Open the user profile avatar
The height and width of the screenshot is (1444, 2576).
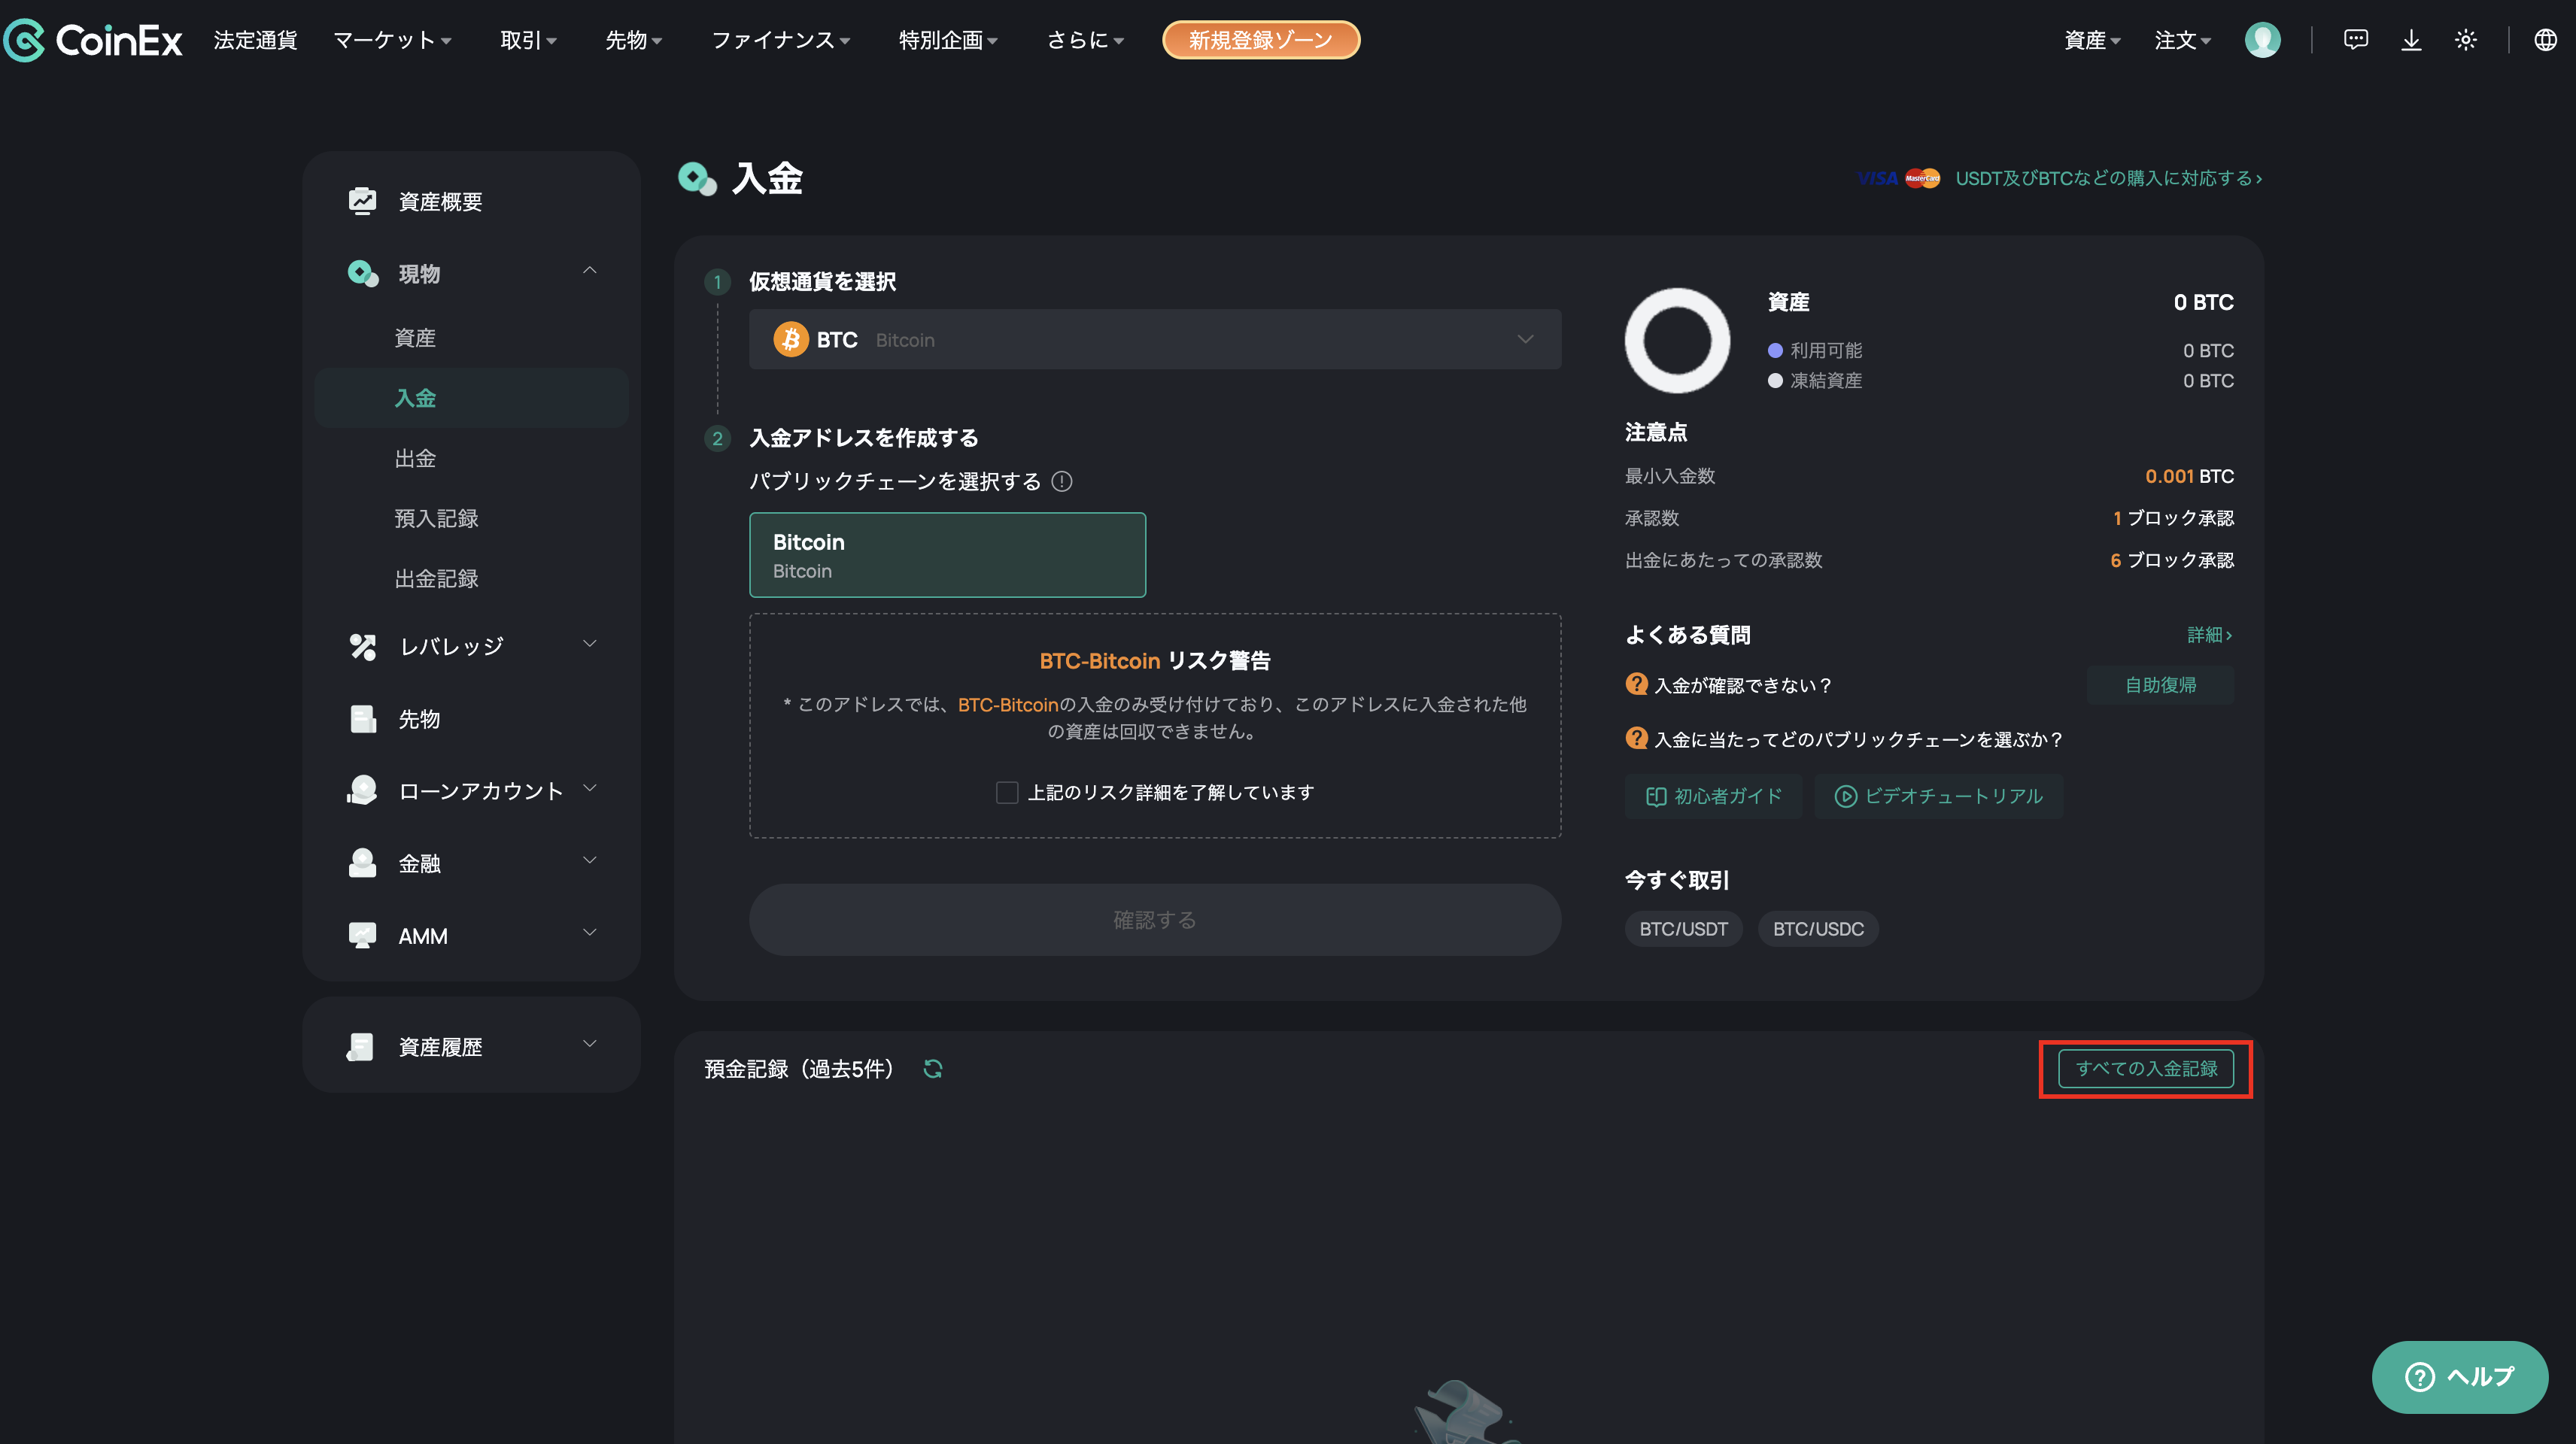(2262, 40)
